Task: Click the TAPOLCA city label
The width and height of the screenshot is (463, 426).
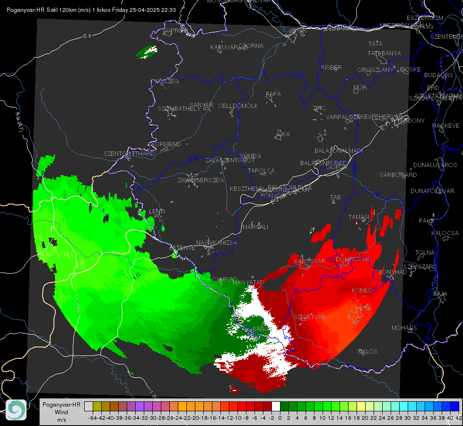Action: click(261, 171)
